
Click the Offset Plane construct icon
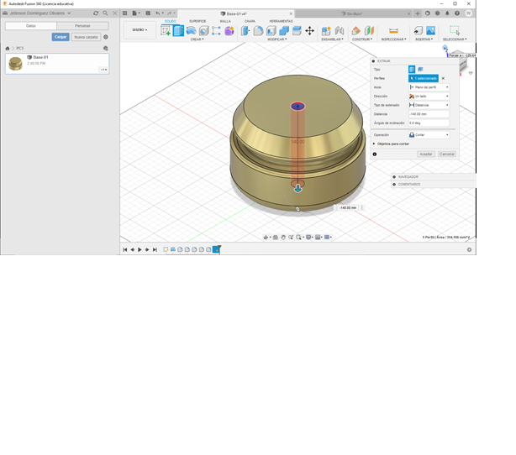356,30
